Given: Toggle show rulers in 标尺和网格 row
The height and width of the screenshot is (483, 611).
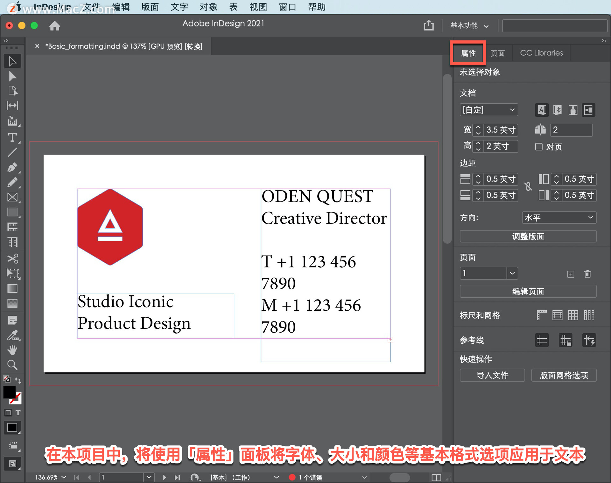Looking at the screenshot, I should pyautogui.click(x=542, y=315).
